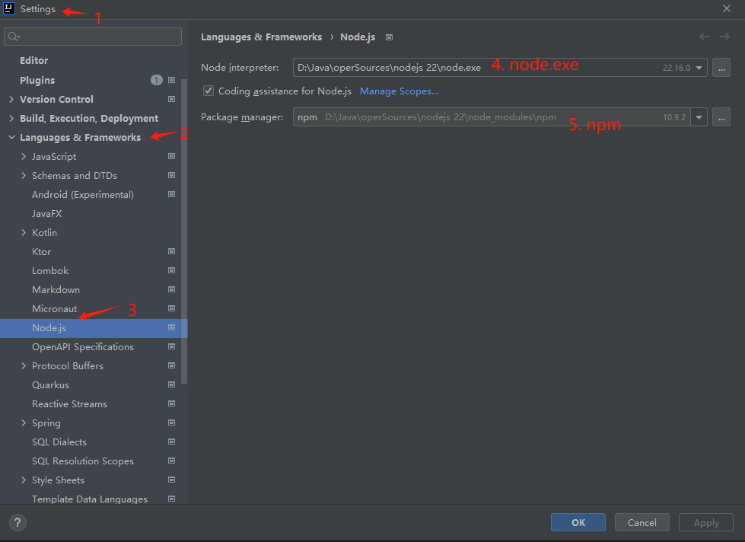Click the Plugins update count badge

156,81
